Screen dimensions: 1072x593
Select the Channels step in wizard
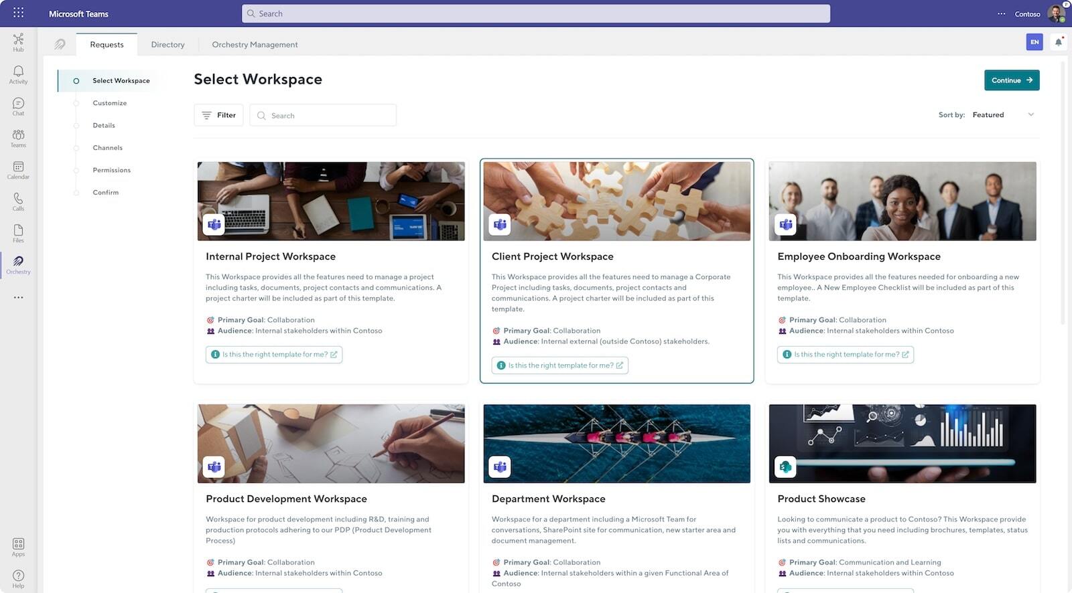tap(107, 148)
